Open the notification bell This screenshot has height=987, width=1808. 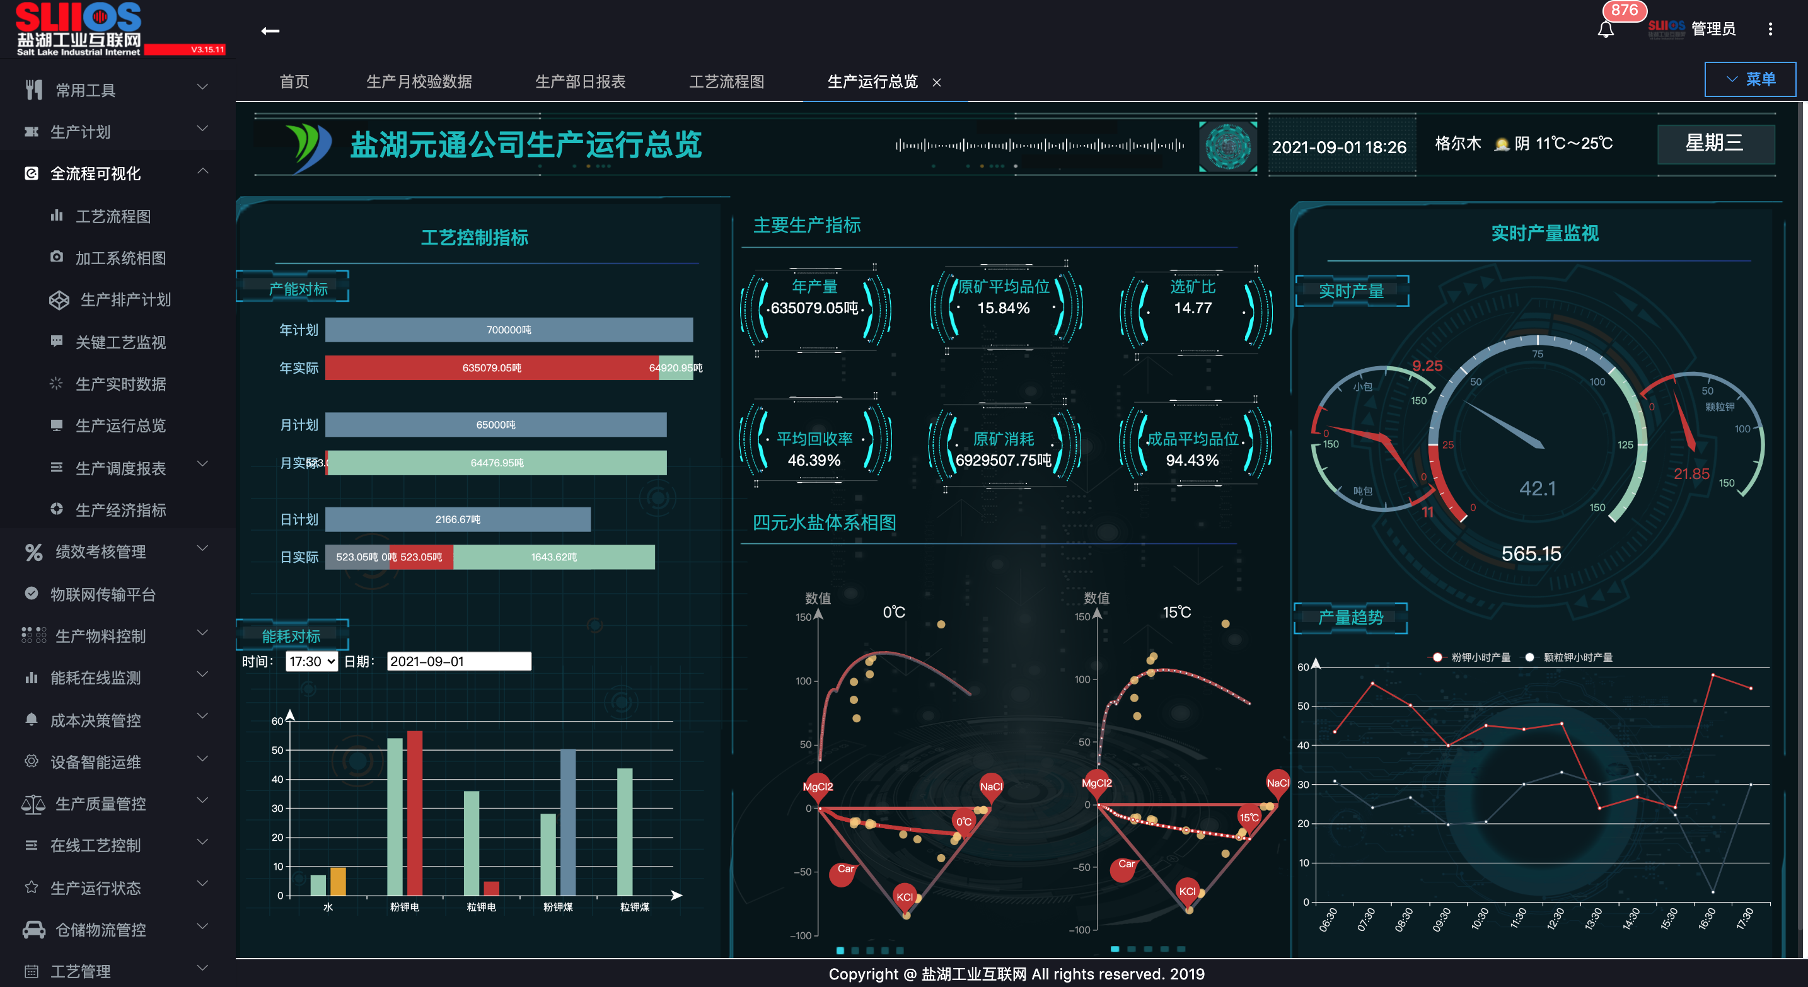click(x=1606, y=30)
